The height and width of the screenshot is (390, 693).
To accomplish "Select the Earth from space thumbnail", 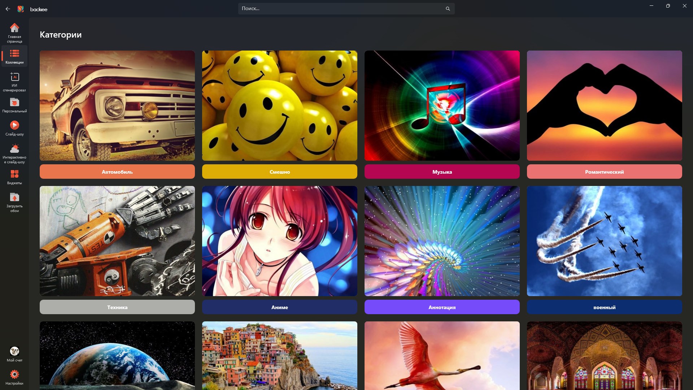I will [x=117, y=356].
